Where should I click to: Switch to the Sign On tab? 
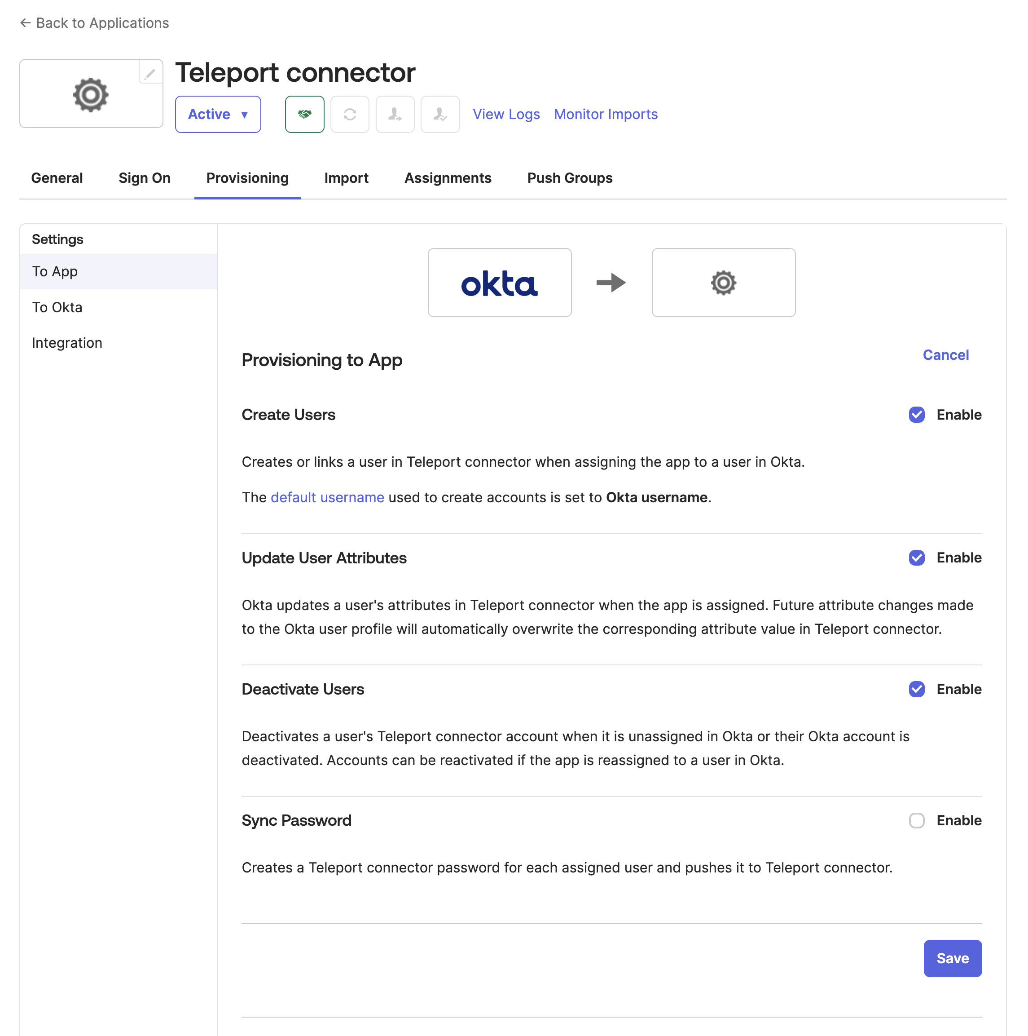pyautogui.click(x=144, y=177)
